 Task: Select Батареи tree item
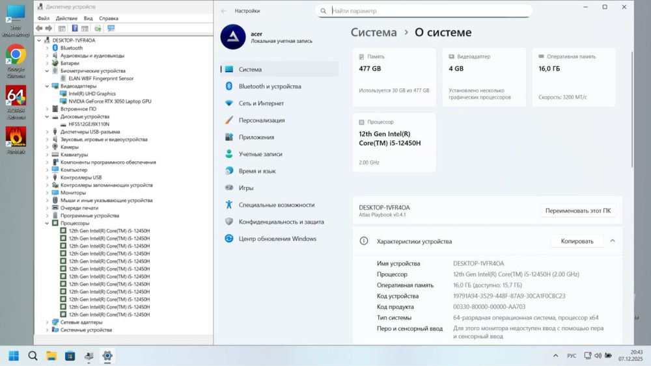point(70,64)
